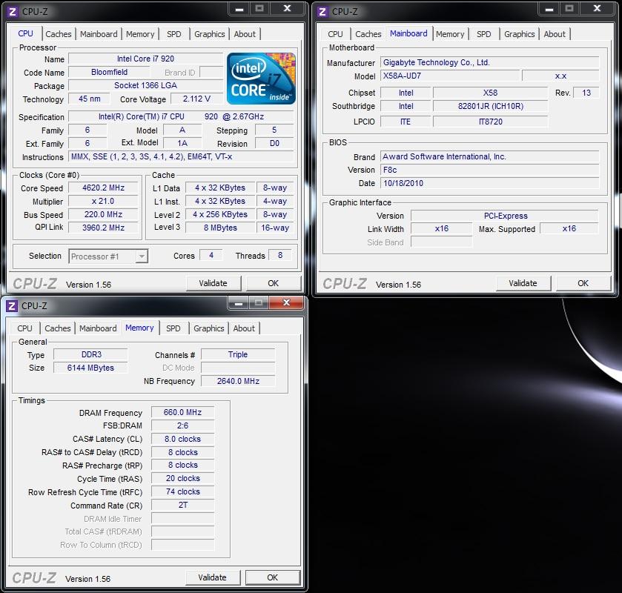
Task: Click the Threads value '8'
Action: (280, 256)
